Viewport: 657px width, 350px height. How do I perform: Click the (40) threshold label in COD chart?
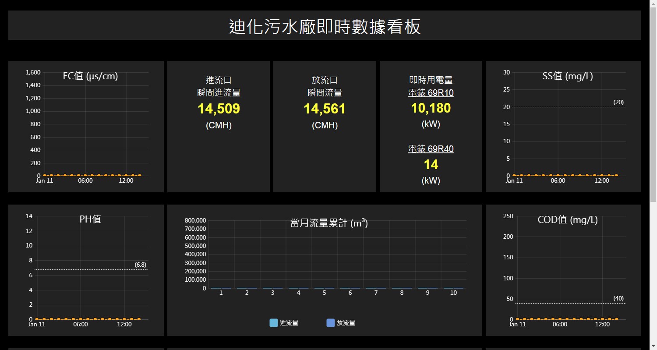point(618,298)
